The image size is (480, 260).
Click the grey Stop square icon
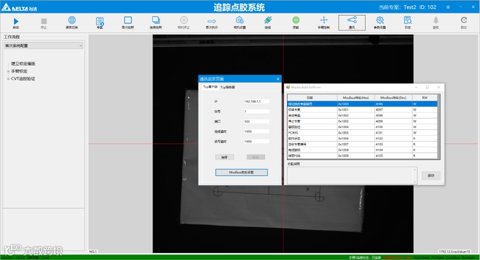(x=44, y=21)
